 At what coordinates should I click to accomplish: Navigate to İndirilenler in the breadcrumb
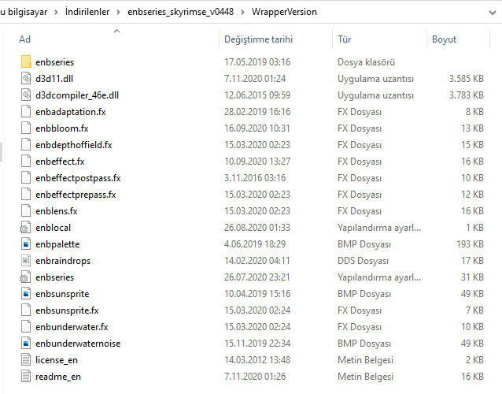tap(87, 12)
